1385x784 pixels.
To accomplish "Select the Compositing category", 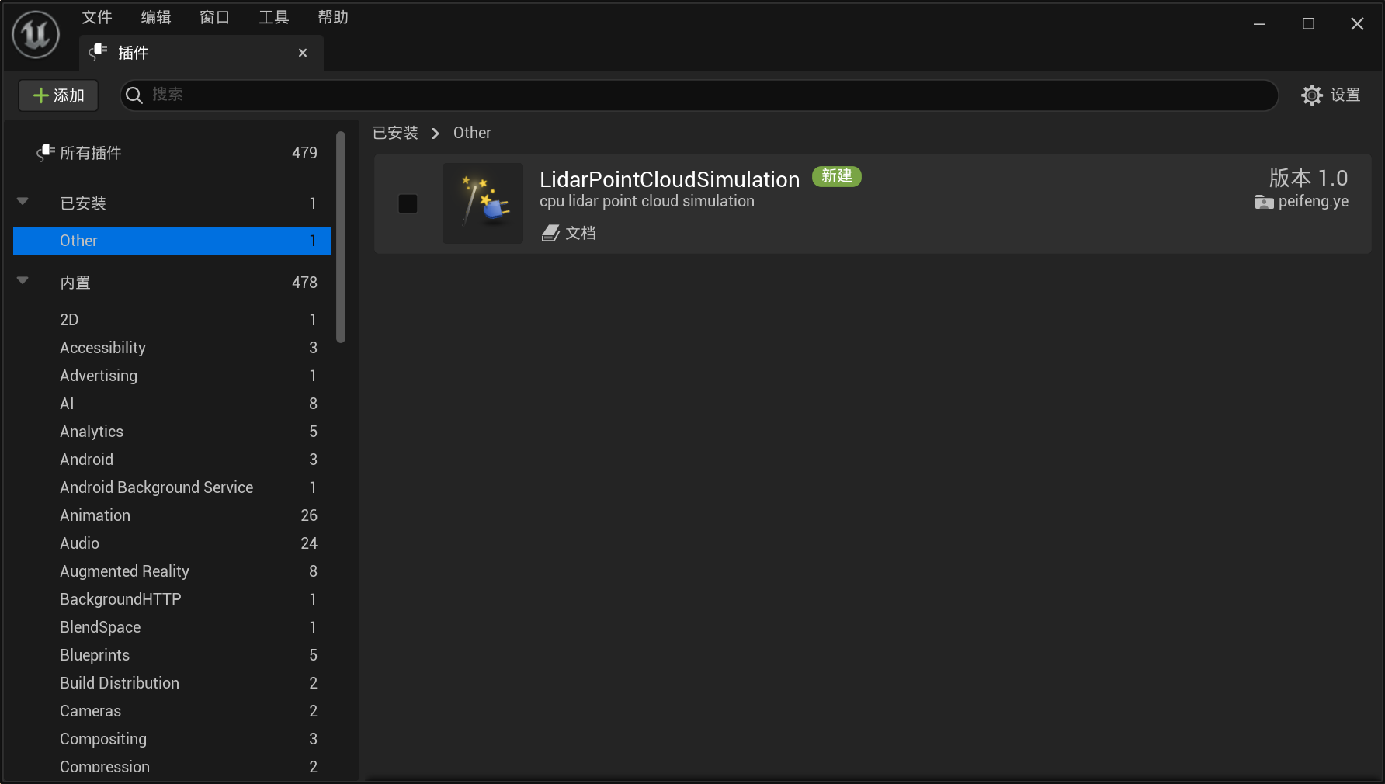I will pos(172,739).
